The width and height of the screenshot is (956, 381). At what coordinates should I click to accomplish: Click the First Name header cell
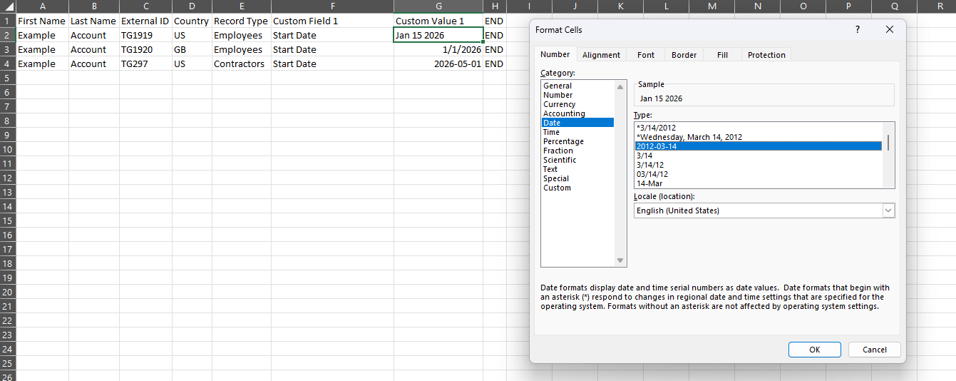(43, 21)
